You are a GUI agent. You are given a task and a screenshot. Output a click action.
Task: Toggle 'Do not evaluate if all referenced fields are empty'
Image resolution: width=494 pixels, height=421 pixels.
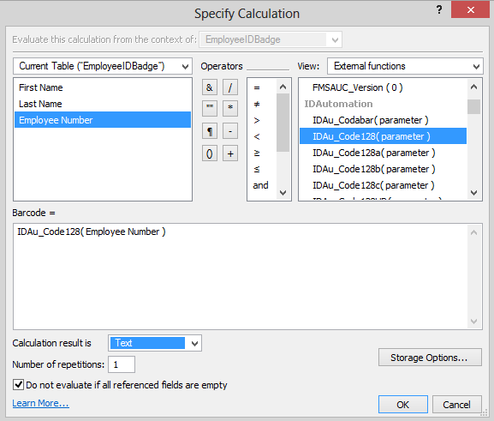(18, 385)
